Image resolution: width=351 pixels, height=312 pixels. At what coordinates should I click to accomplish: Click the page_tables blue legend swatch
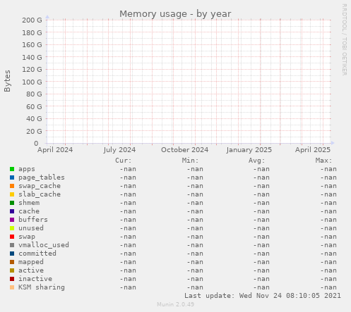[x=12, y=177]
